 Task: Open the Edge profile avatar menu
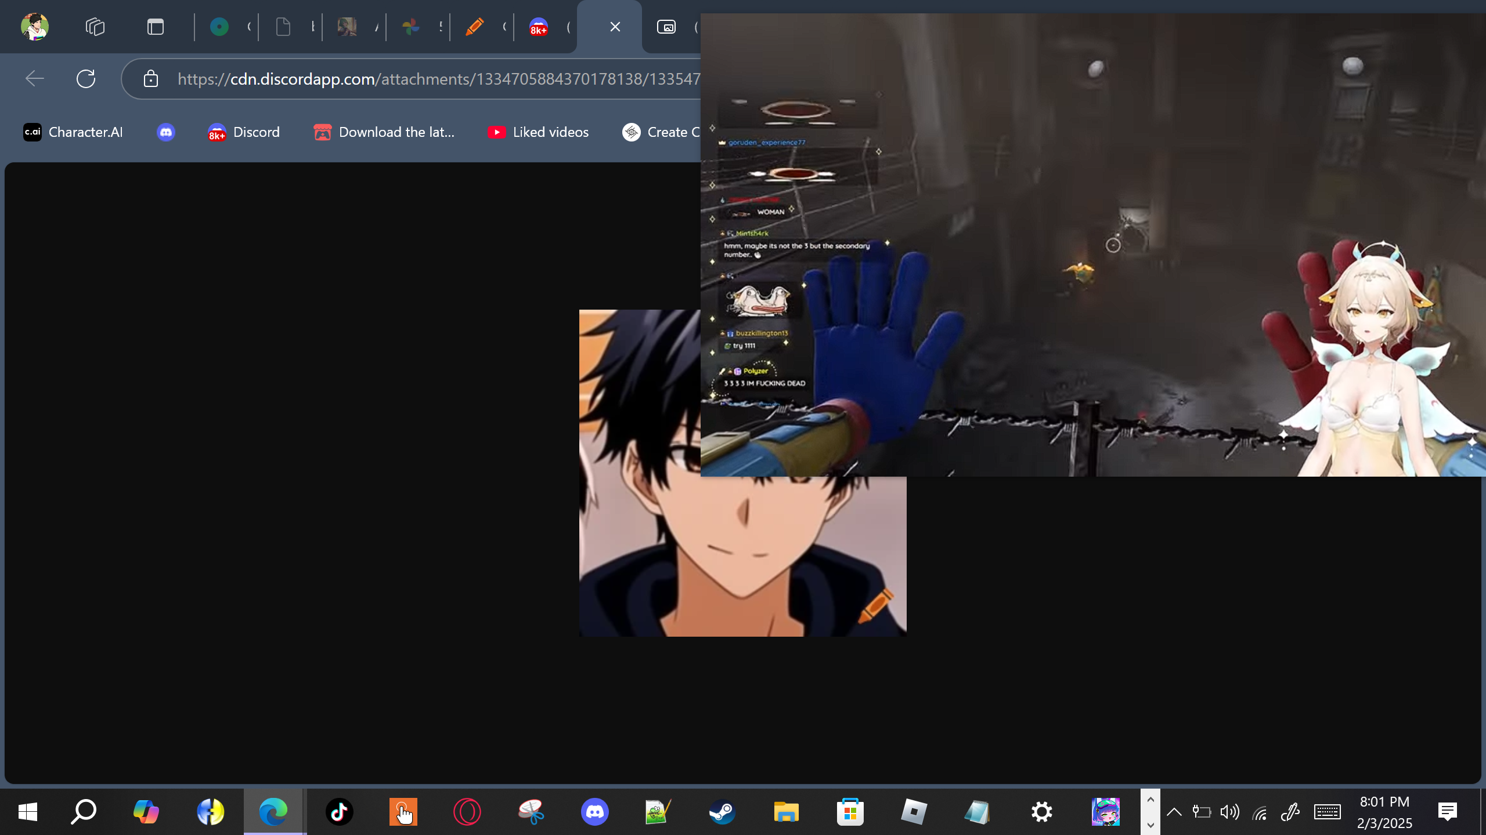tap(35, 27)
